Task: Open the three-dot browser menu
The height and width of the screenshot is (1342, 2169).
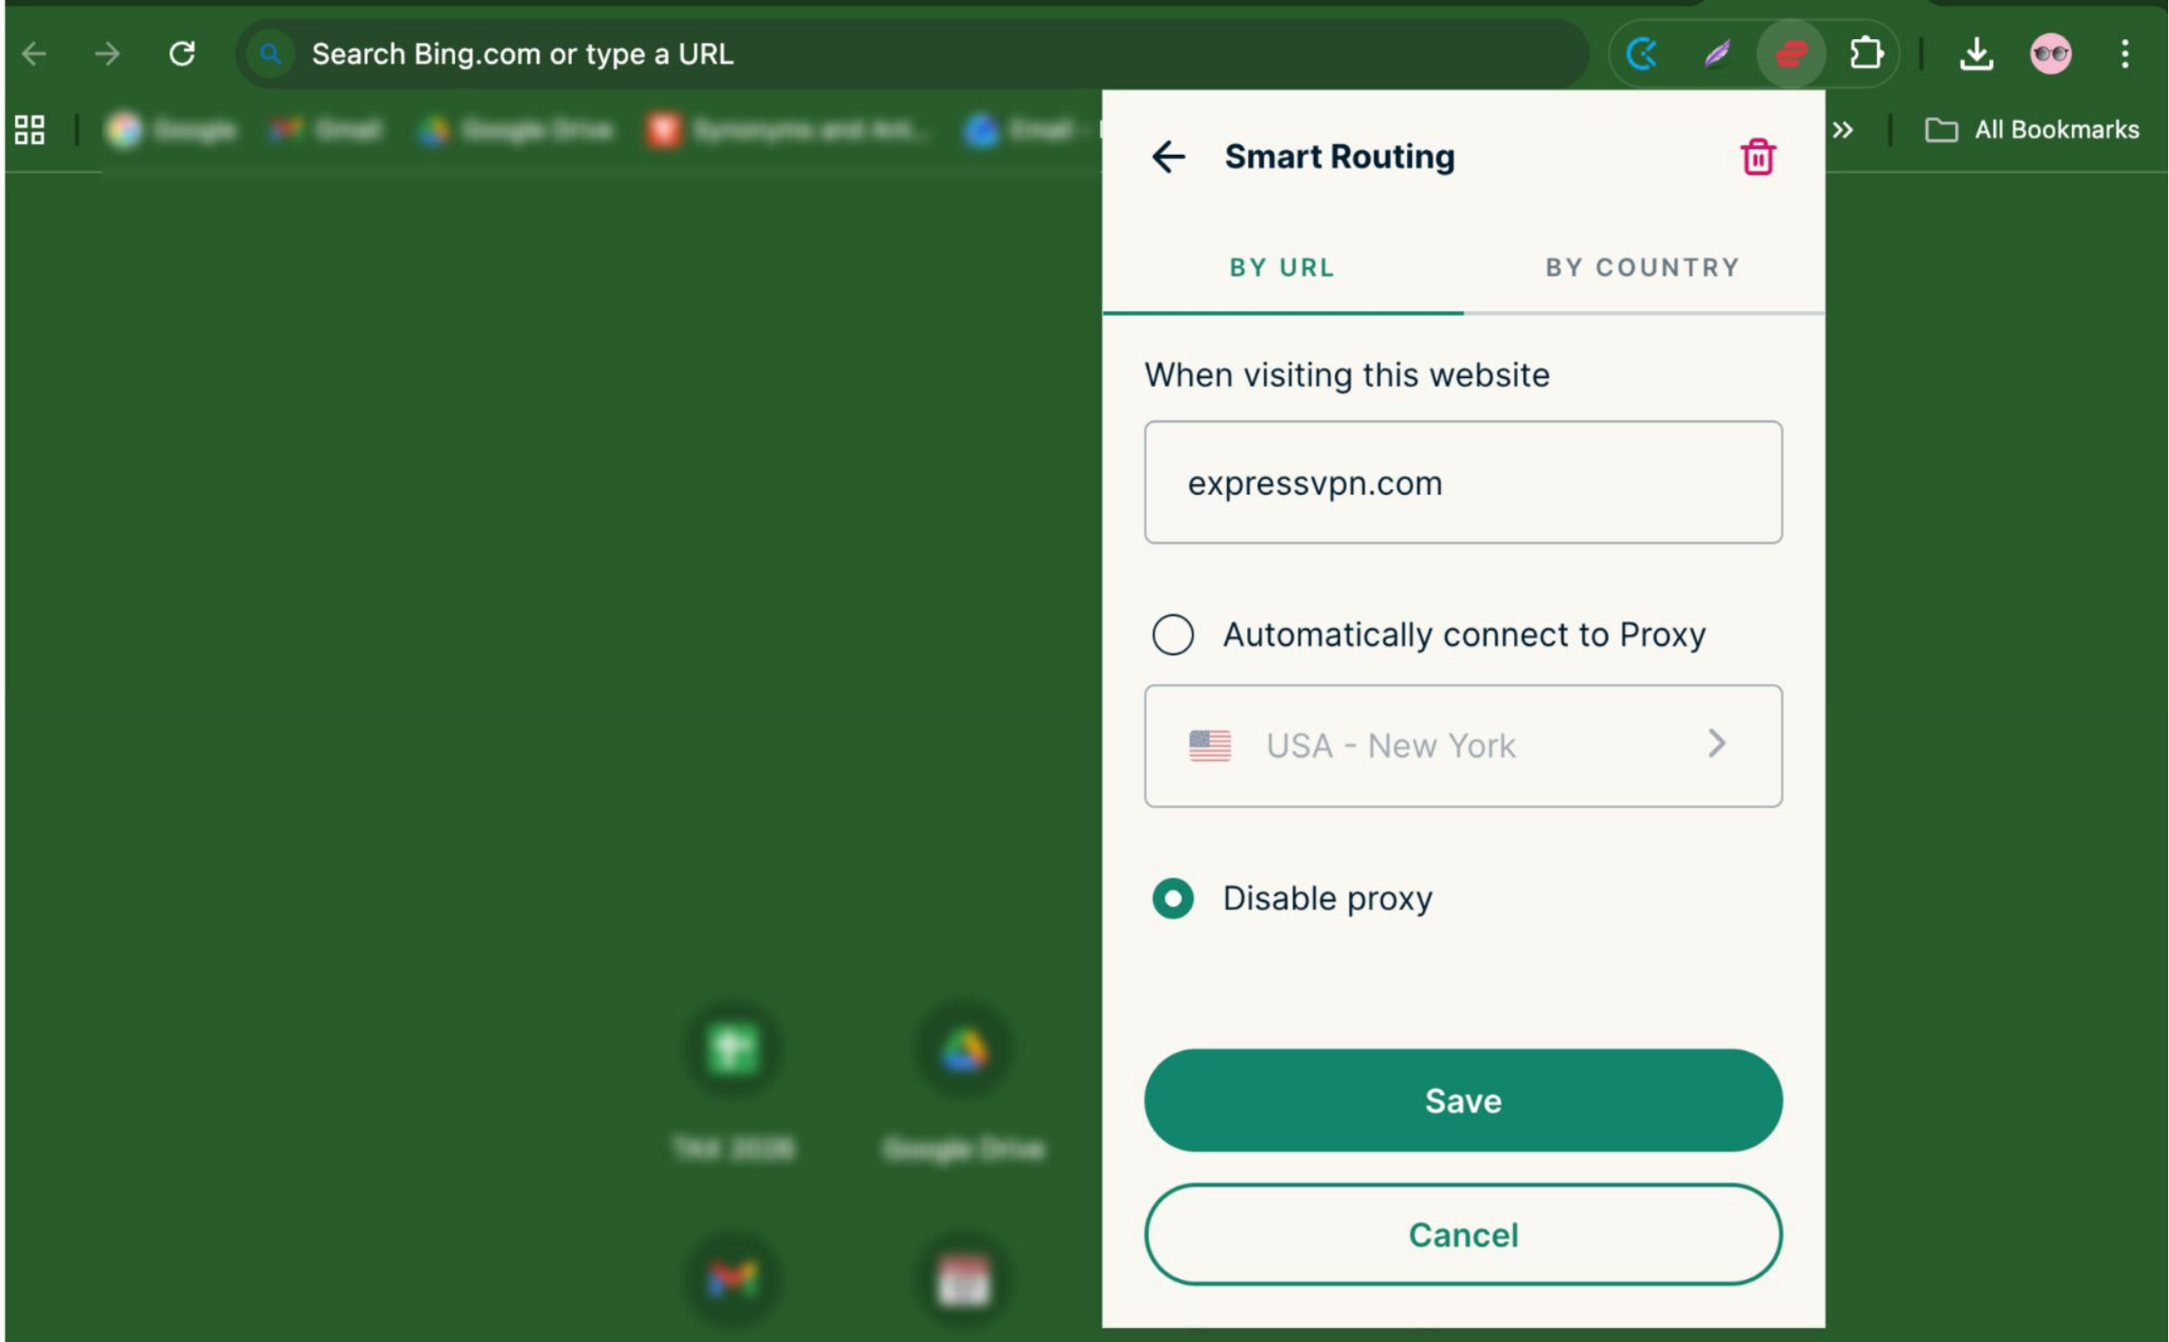Action: point(2125,54)
